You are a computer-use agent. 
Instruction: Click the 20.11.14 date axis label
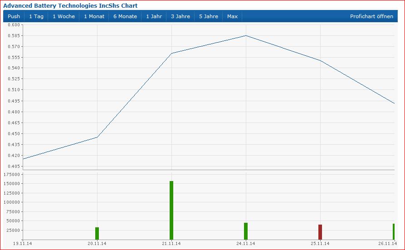point(97,244)
